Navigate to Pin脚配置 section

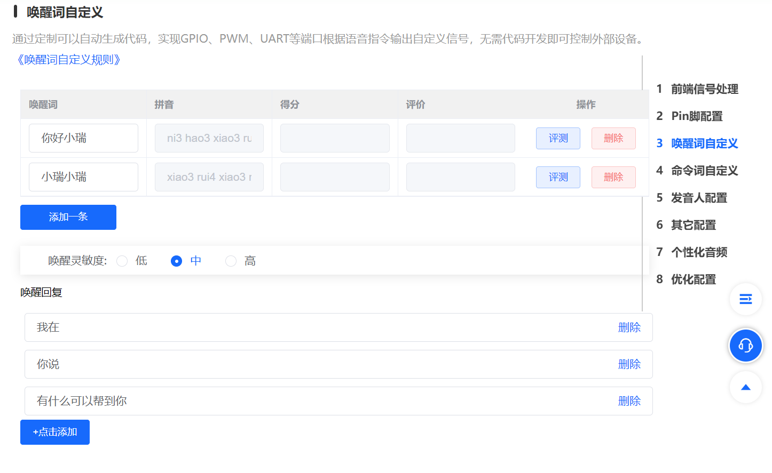(689, 116)
